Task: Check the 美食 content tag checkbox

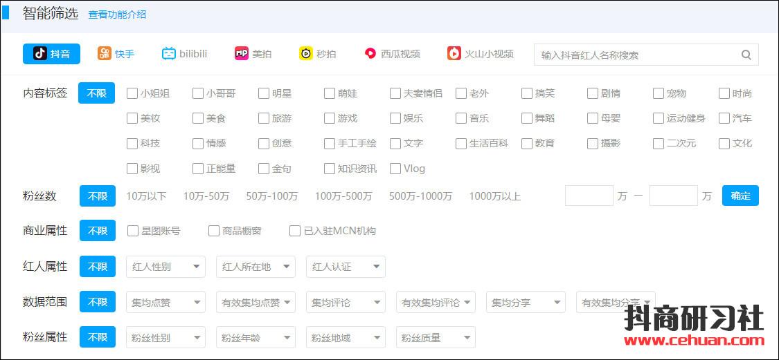Action: click(198, 118)
